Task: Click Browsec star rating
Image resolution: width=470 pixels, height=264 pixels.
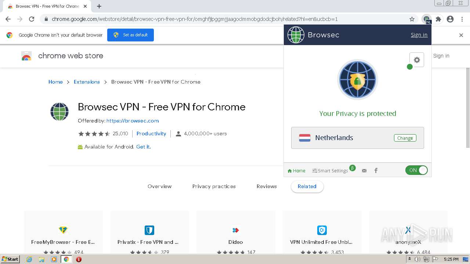Action: (x=94, y=133)
